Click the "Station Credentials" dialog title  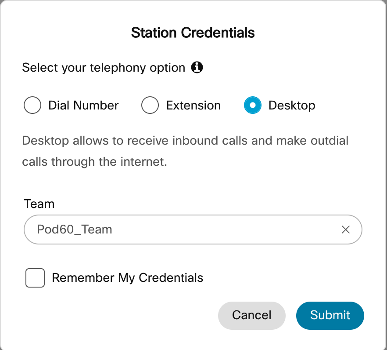[193, 33]
